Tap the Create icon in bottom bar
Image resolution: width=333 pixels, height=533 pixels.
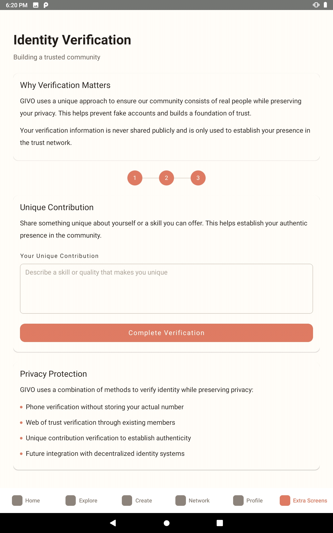click(127, 501)
